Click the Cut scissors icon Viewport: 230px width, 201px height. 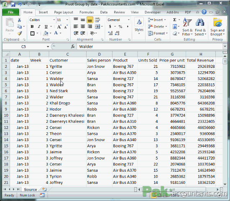19,20
